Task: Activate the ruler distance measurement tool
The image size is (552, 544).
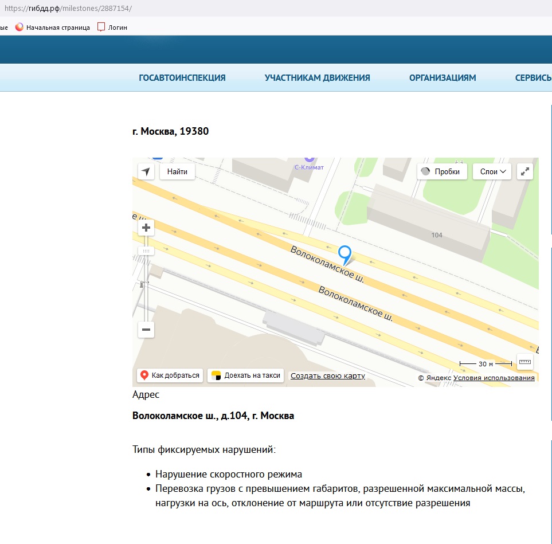Action: click(524, 362)
